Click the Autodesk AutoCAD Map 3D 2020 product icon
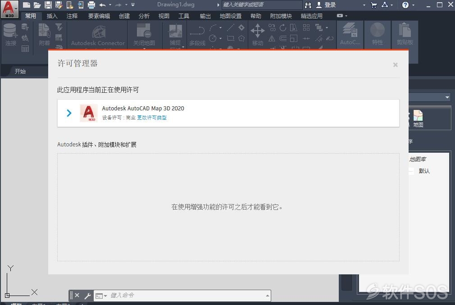The height and width of the screenshot is (305, 455). click(88, 113)
